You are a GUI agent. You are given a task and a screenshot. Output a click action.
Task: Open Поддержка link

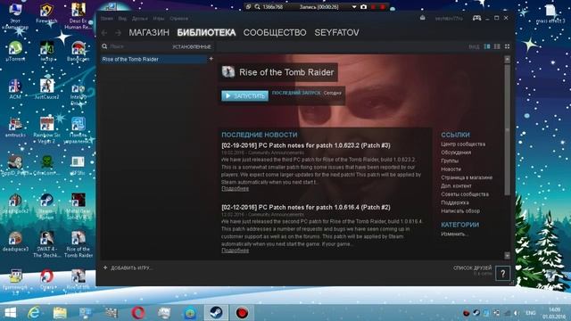point(455,202)
